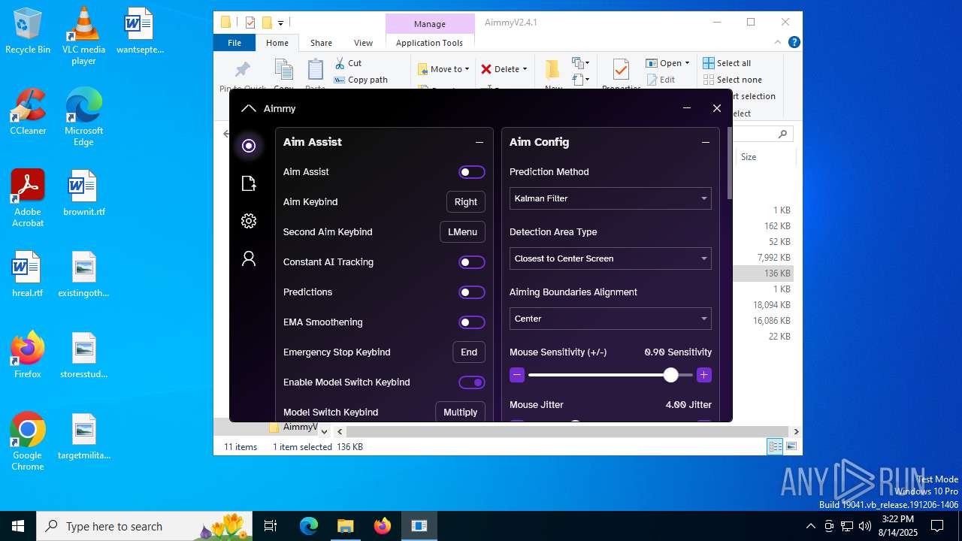
Task: Collapse the Explorer ribbon chevron
Action: pyautogui.click(x=779, y=43)
